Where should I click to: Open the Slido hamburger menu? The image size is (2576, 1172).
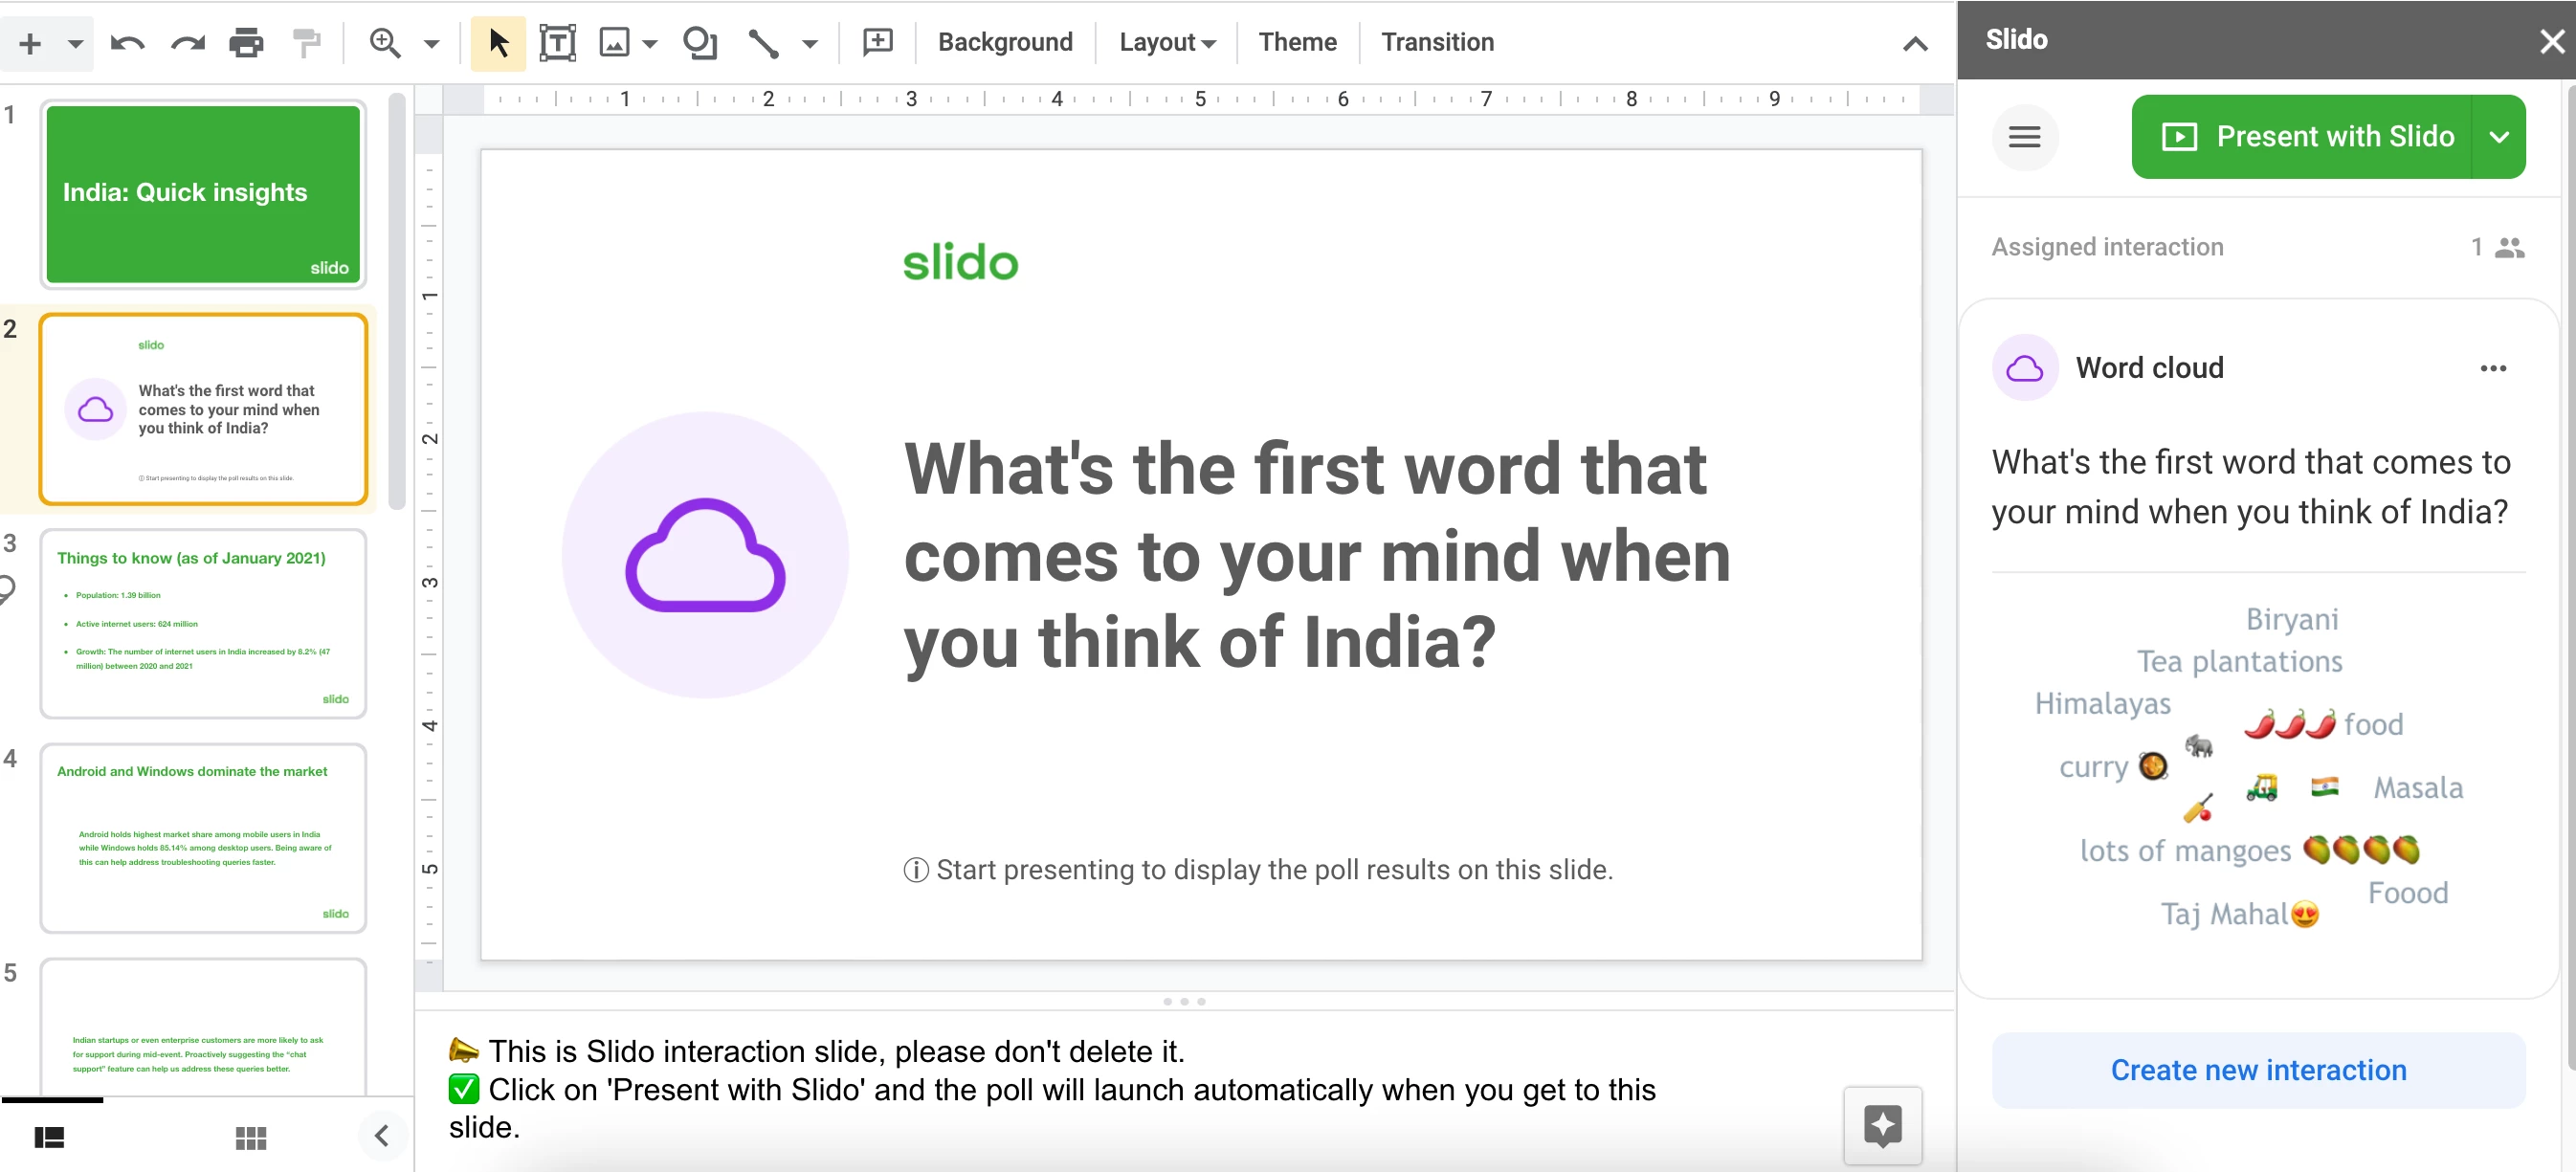click(2025, 137)
